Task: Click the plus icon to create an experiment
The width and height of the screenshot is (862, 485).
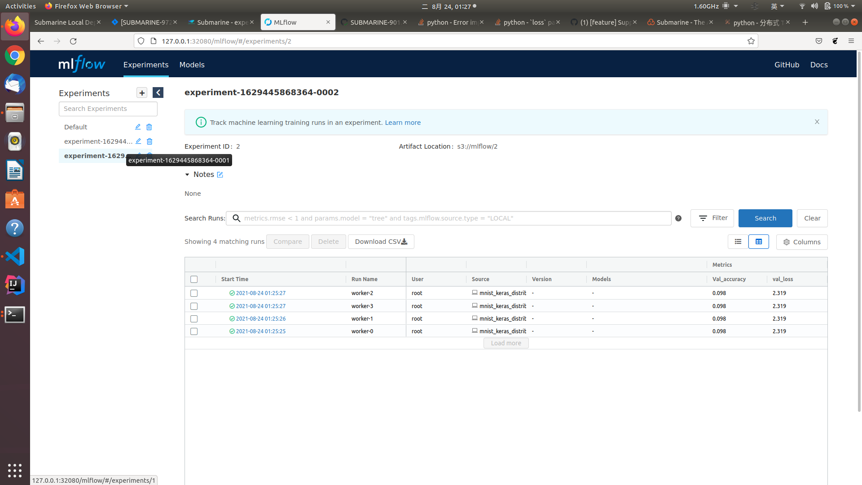Action: pyautogui.click(x=142, y=93)
